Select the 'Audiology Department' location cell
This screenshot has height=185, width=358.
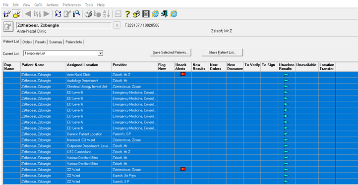[x=89, y=81]
